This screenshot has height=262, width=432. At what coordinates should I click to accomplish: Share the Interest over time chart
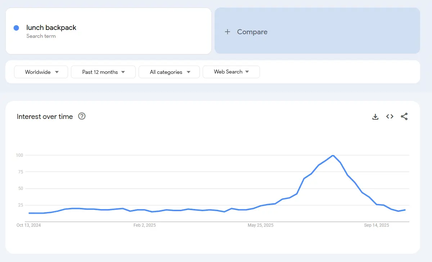pos(404,116)
